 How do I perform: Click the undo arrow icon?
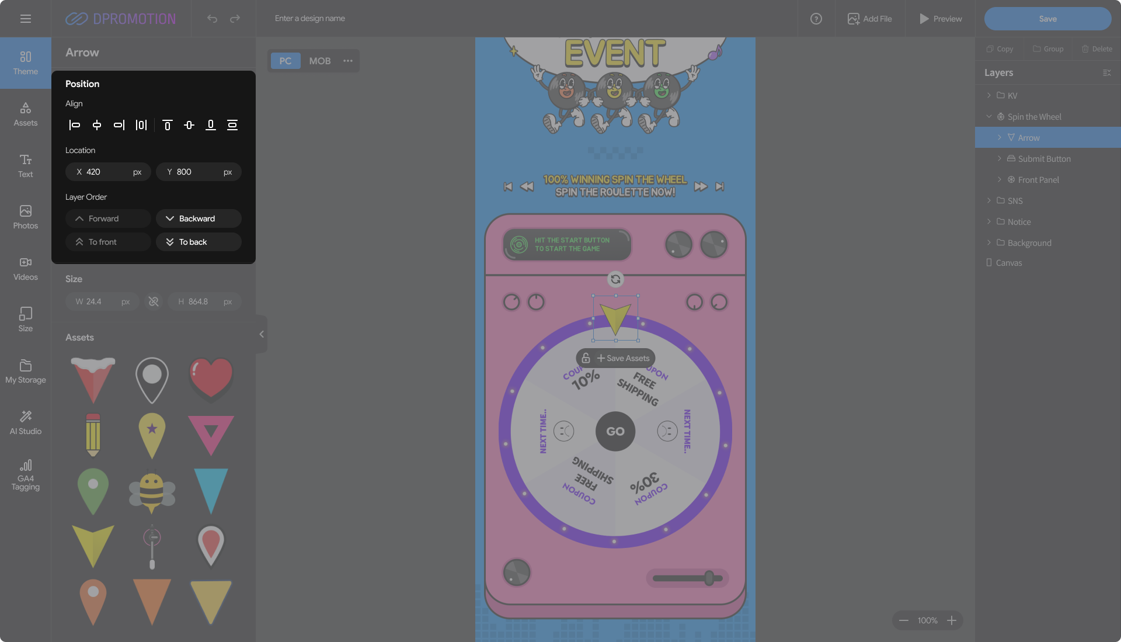pos(212,19)
